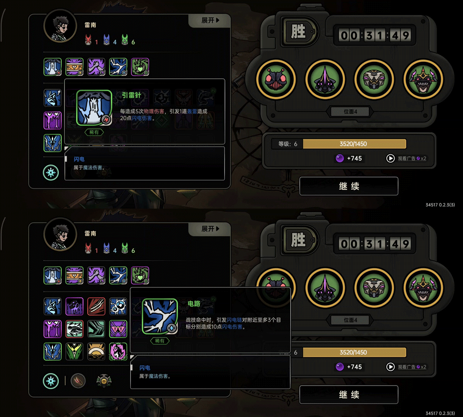Click the yellow-green V-shaped skill icon
The height and width of the screenshot is (417, 463).
click(74, 351)
